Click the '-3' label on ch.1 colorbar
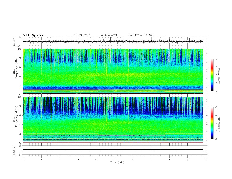Screen dimensions: 232x179 (216, 59)
